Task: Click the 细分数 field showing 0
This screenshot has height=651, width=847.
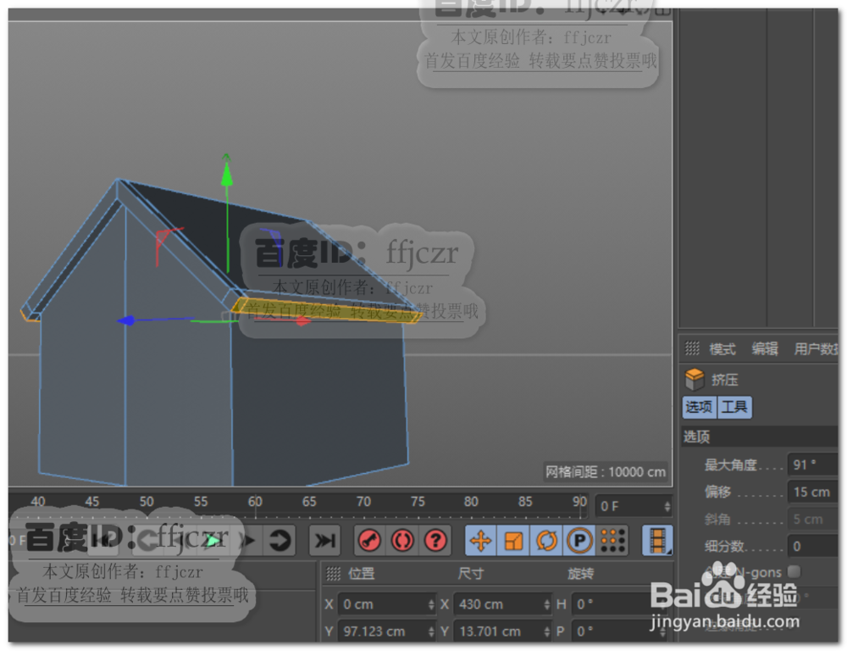Action: click(812, 546)
